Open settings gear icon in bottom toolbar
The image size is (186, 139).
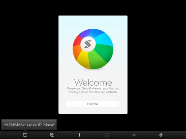(x=161, y=135)
